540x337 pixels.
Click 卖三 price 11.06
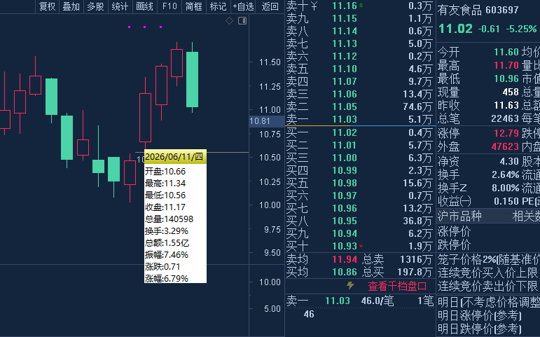pos(345,94)
